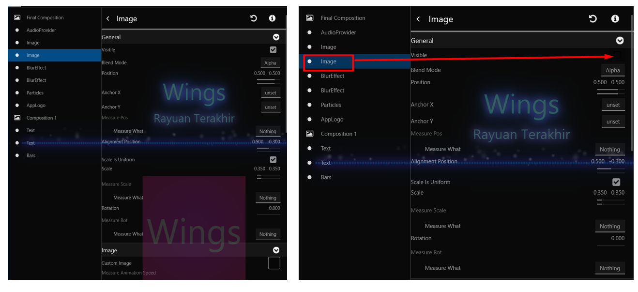The width and height of the screenshot is (638, 292).
Task: Select Composition 1 row in left screenshot
Action: 55,118
